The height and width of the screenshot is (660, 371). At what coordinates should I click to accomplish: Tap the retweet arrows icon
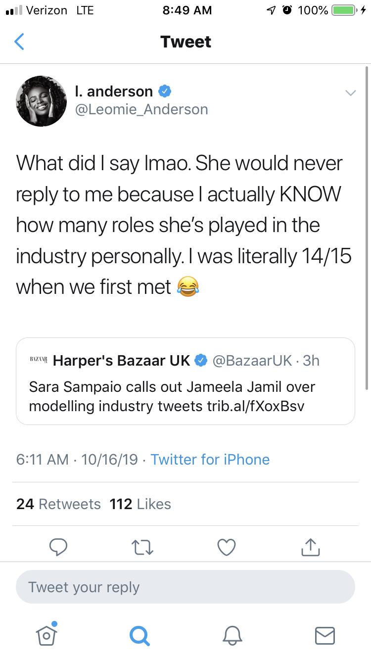143,547
